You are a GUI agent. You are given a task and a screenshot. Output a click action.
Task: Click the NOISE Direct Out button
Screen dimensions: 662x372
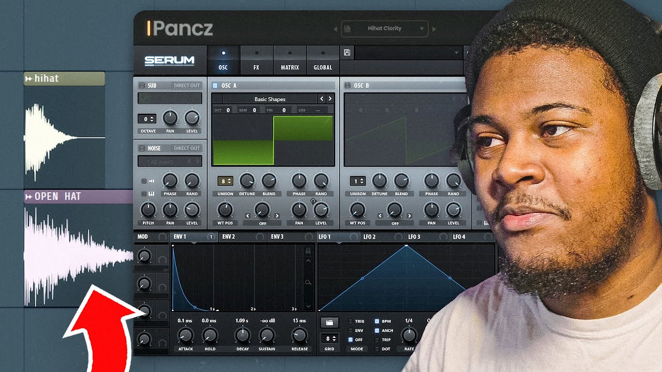pyautogui.click(x=187, y=148)
